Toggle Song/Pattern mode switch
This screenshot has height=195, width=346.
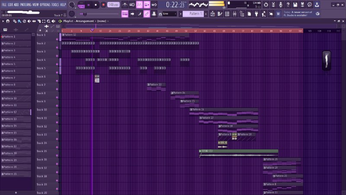tap(81, 5)
